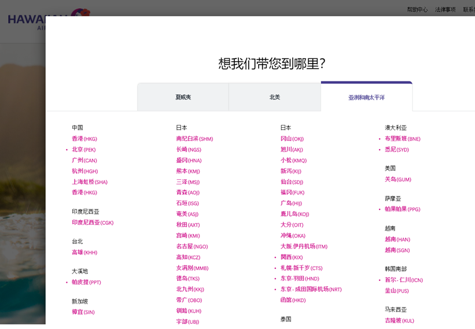
Task: Open 法律事项 in the top navigation
Action: 445,9
